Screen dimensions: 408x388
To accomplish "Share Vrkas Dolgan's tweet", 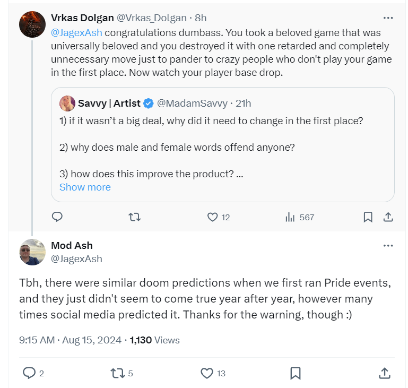I will pos(388,217).
